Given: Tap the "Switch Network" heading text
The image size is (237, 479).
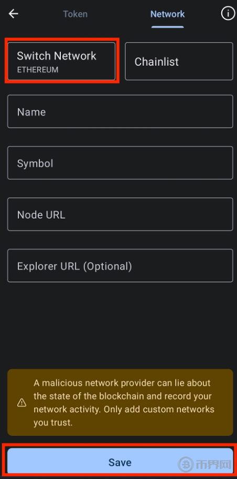Looking at the screenshot, I should coord(57,56).
